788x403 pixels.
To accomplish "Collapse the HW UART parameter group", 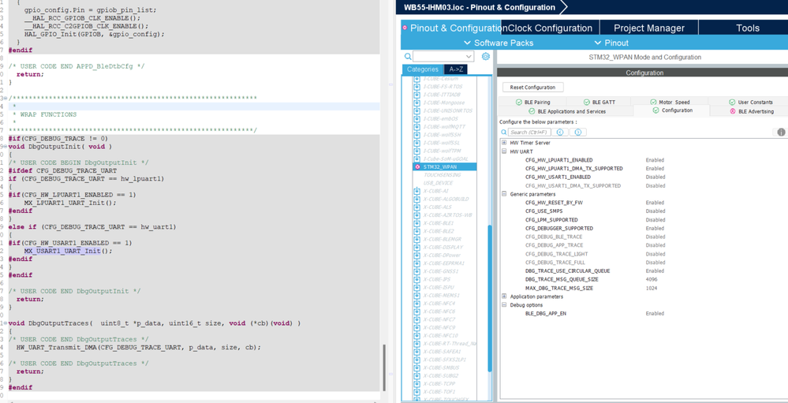I will coord(504,151).
